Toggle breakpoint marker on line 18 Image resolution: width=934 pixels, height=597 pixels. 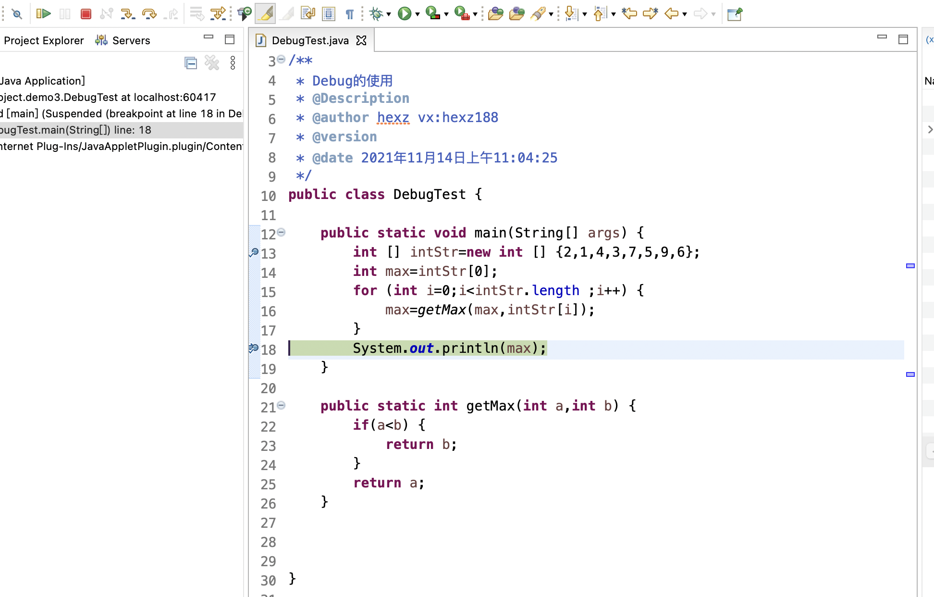254,348
